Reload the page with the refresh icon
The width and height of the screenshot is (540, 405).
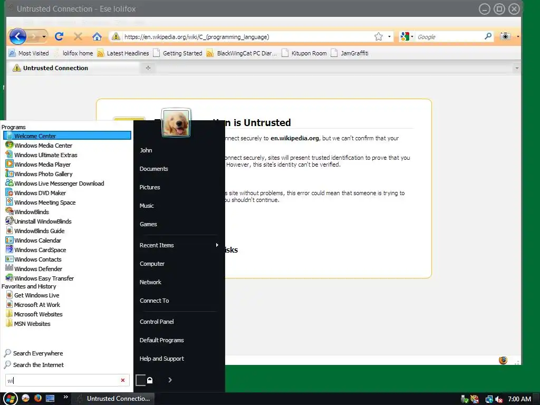click(x=59, y=36)
